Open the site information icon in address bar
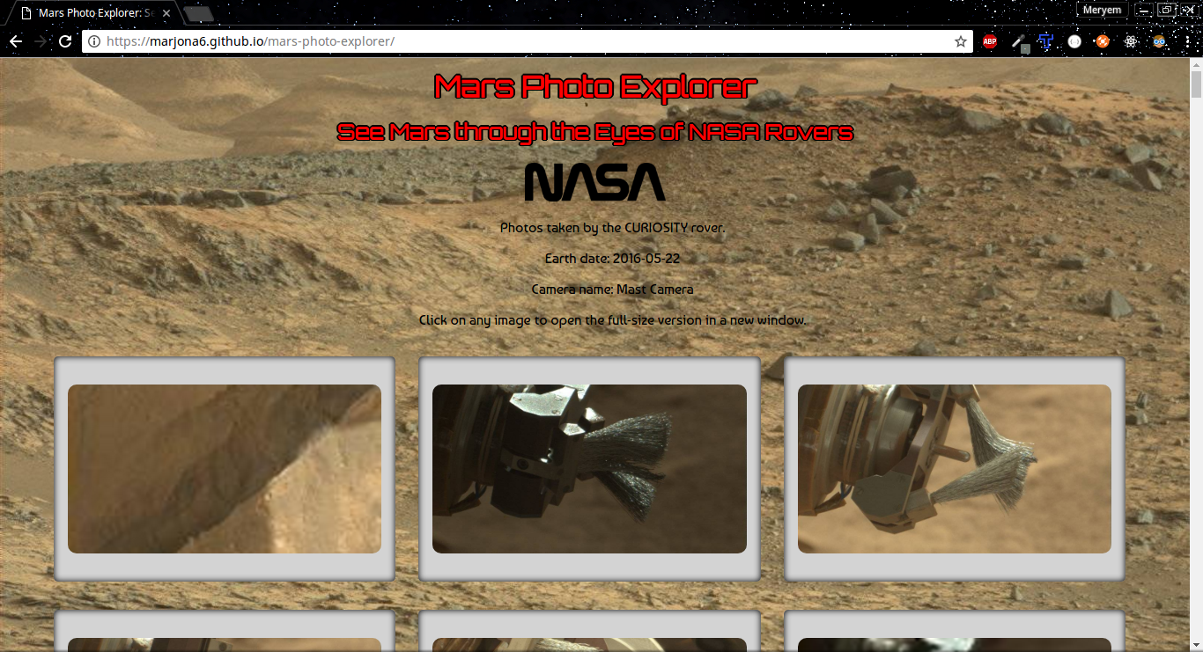 (94, 41)
